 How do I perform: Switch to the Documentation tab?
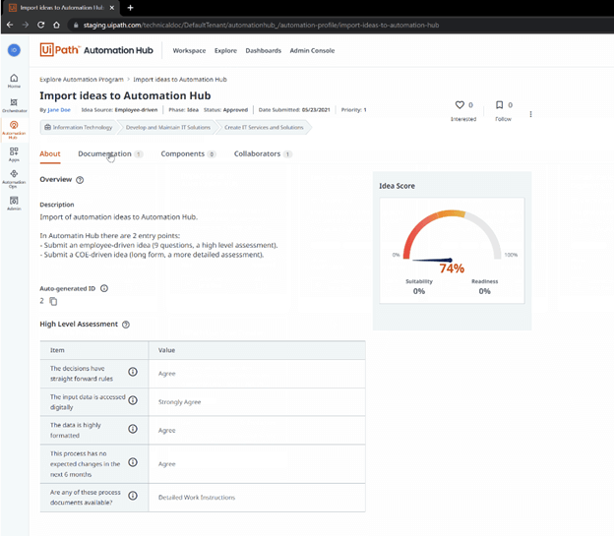[x=110, y=153]
